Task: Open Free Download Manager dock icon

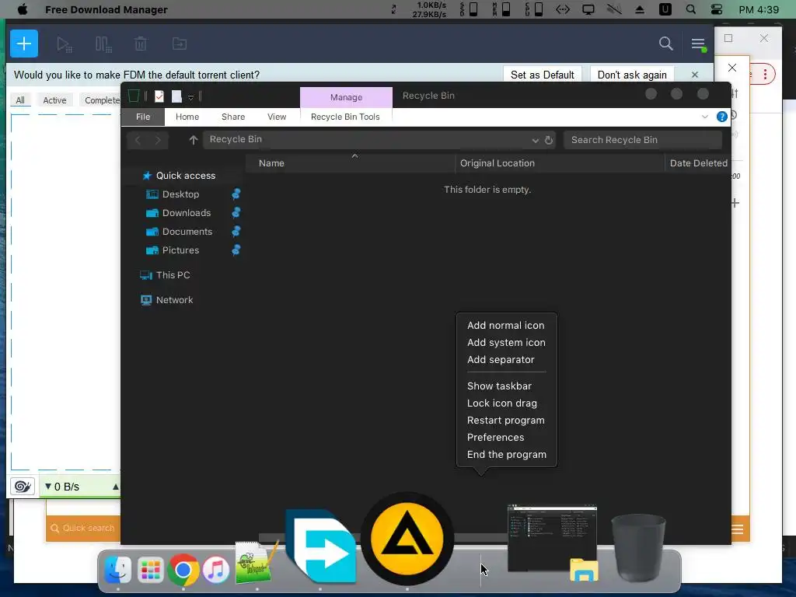Action: (321, 546)
